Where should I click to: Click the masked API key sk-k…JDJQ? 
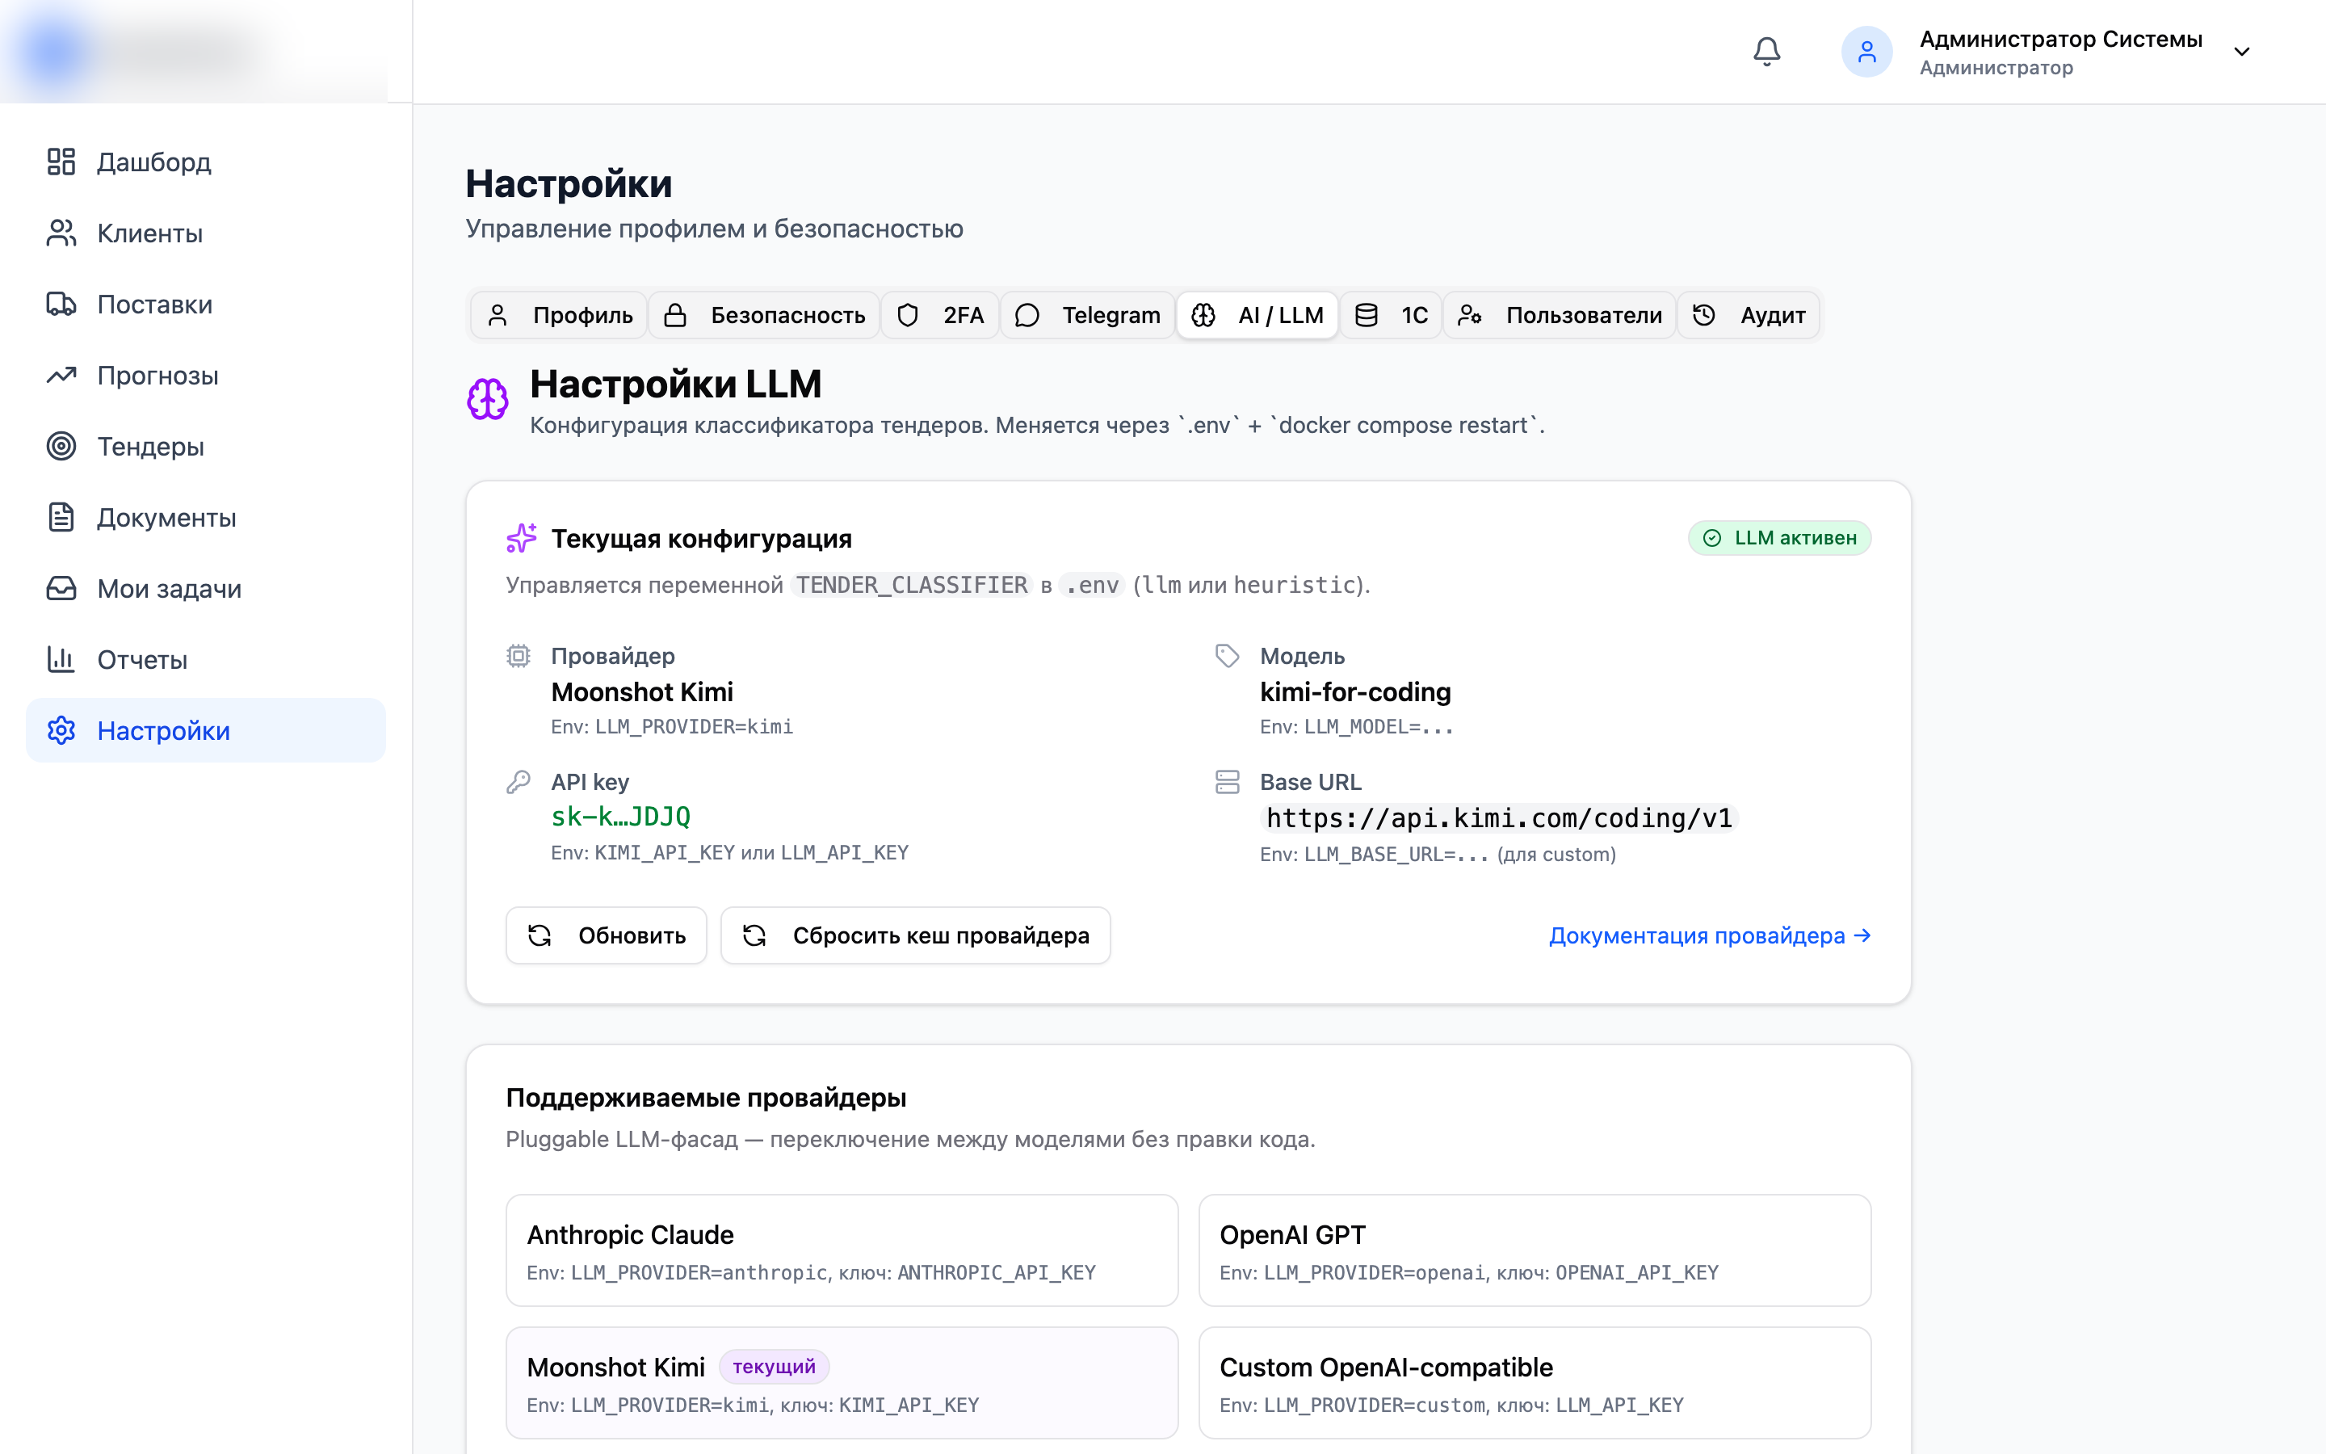click(621, 817)
